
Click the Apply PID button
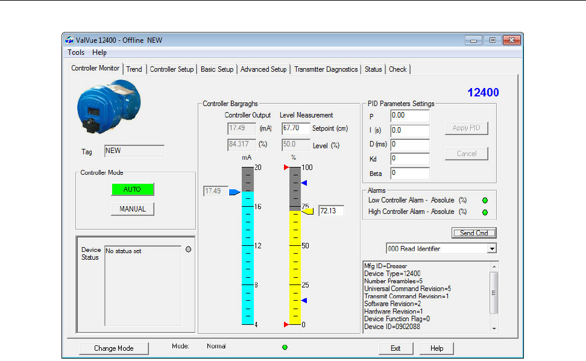[x=467, y=128]
